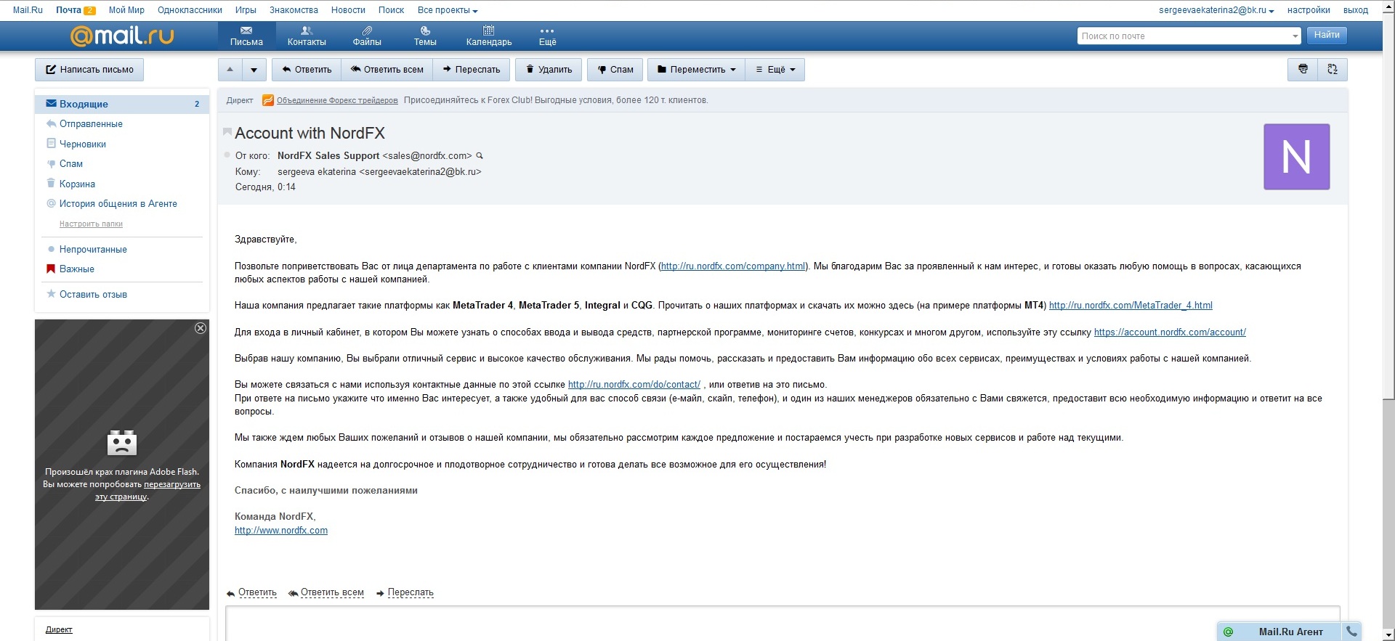Forward with toolbar Переслать button
The image size is (1395, 641).
[472, 70]
